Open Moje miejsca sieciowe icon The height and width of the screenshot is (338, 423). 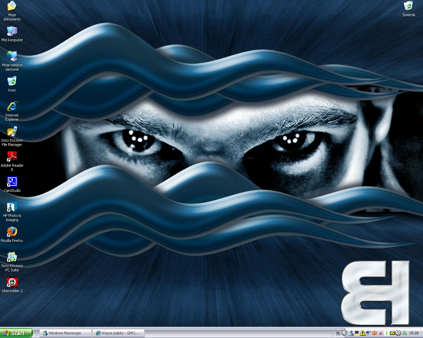(12, 56)
